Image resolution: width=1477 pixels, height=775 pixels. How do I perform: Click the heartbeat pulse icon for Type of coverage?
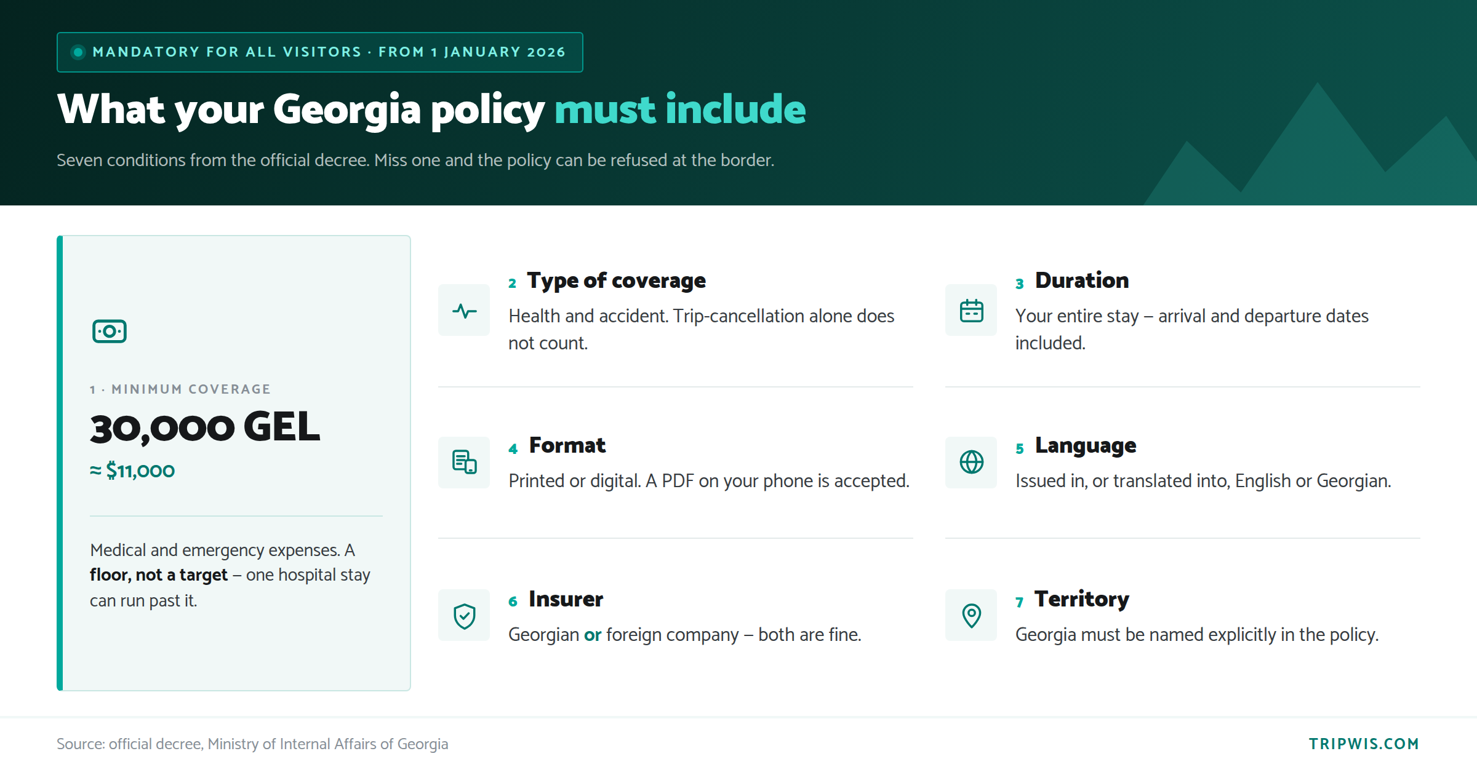pyautogui.click(x=464, y=311)
